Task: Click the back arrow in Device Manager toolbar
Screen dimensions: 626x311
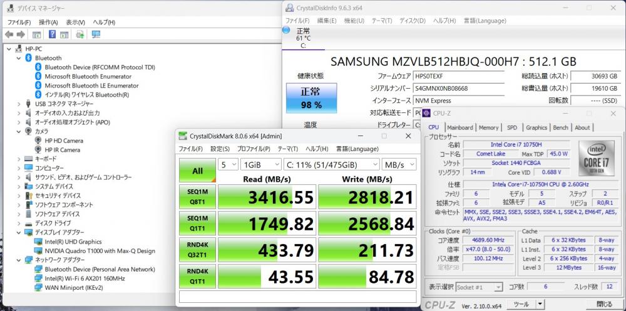Action: (9, 35)
